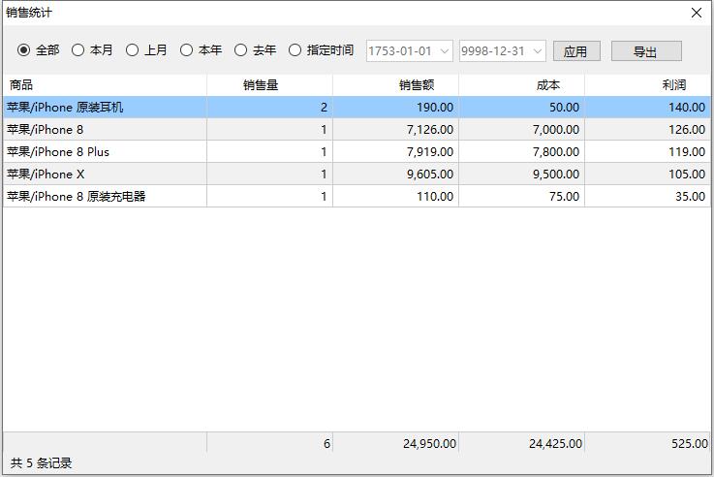This screenshot has height=477, width=714.
Task: Select the row 苹果/iPhone 8 Plus
Action: click(357, 151)
